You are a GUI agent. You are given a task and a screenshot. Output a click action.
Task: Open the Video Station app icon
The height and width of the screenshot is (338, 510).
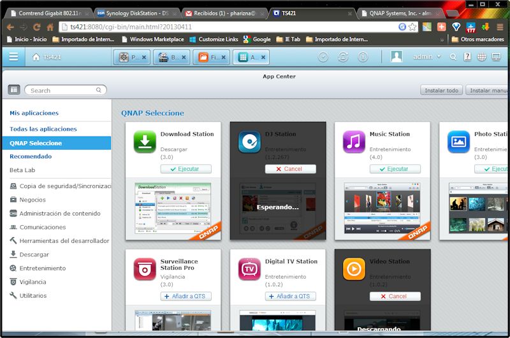point(354,269)
